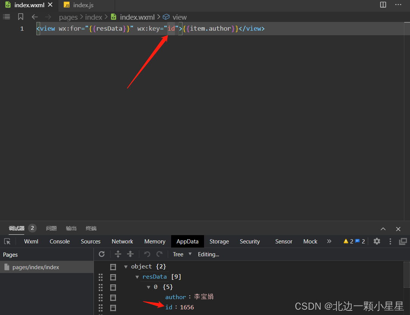Collapse all fields in AppData tree

tap(130, 254)
